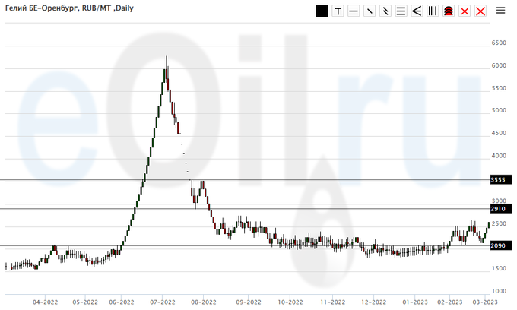This screenshot has width=517, height=310.
Task: Select the single trend line tool
Action: (x=370, y=11)
